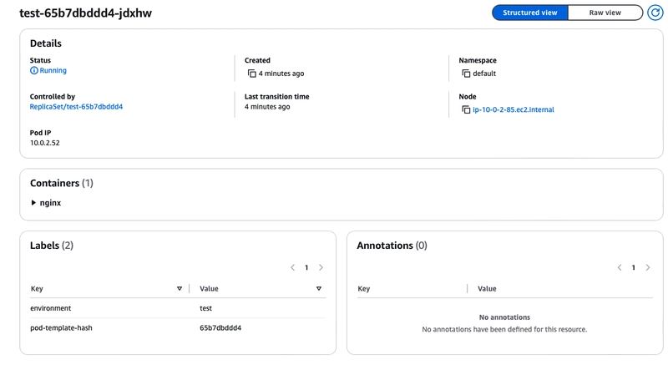668x365 pixels.
Task: Go to next page of Annotations
Action: (648, 268)
